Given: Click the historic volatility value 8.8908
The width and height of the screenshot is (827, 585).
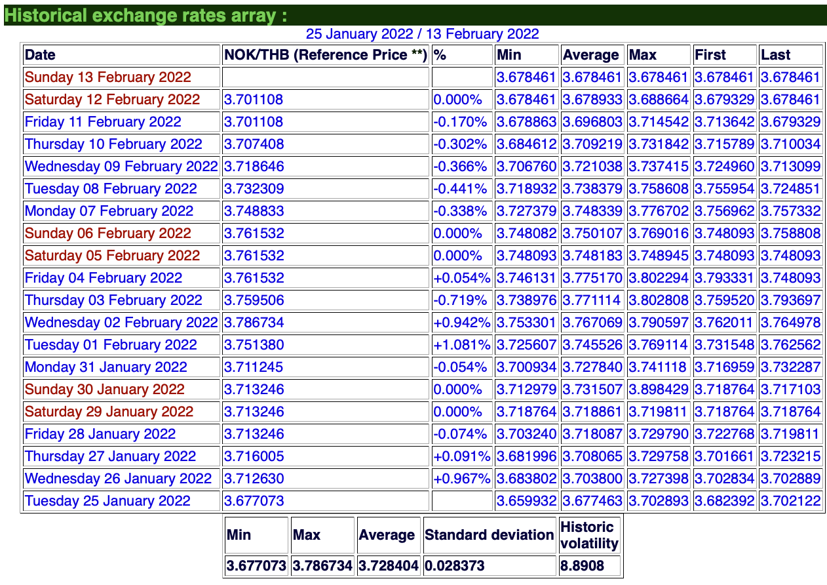Looking at the screenshot, I should (x=581, y=565).
